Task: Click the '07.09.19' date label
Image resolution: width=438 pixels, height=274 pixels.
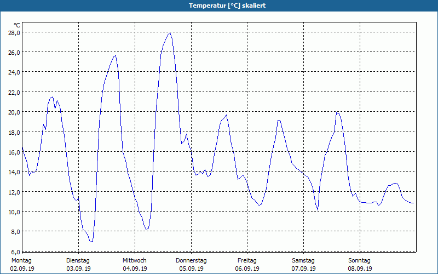Action: coord(304,269)
